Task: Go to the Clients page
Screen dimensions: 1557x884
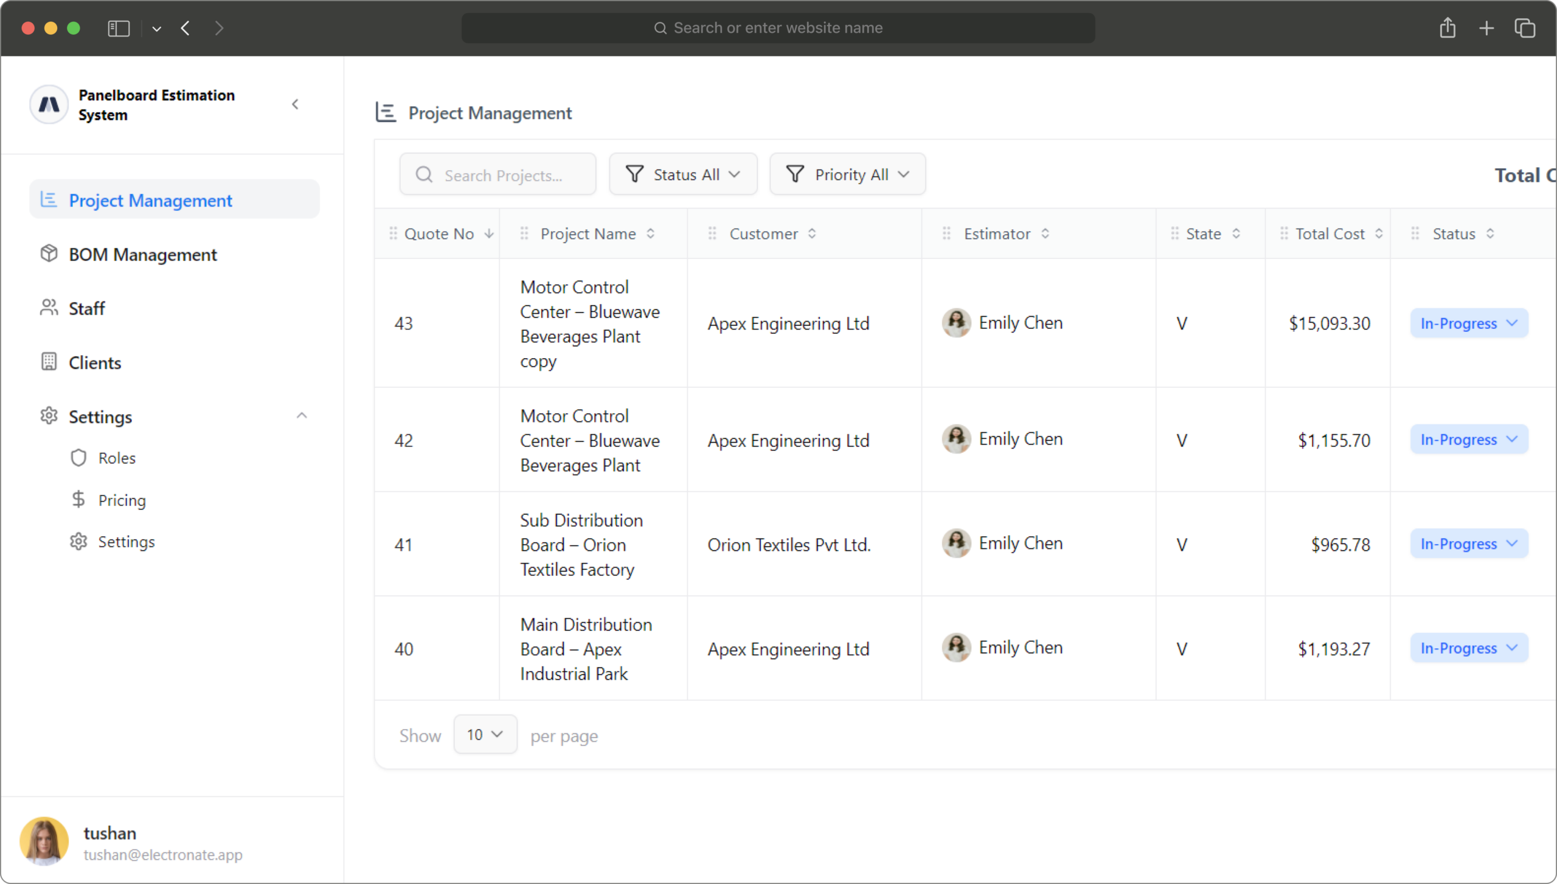Action: pos(95,362)
